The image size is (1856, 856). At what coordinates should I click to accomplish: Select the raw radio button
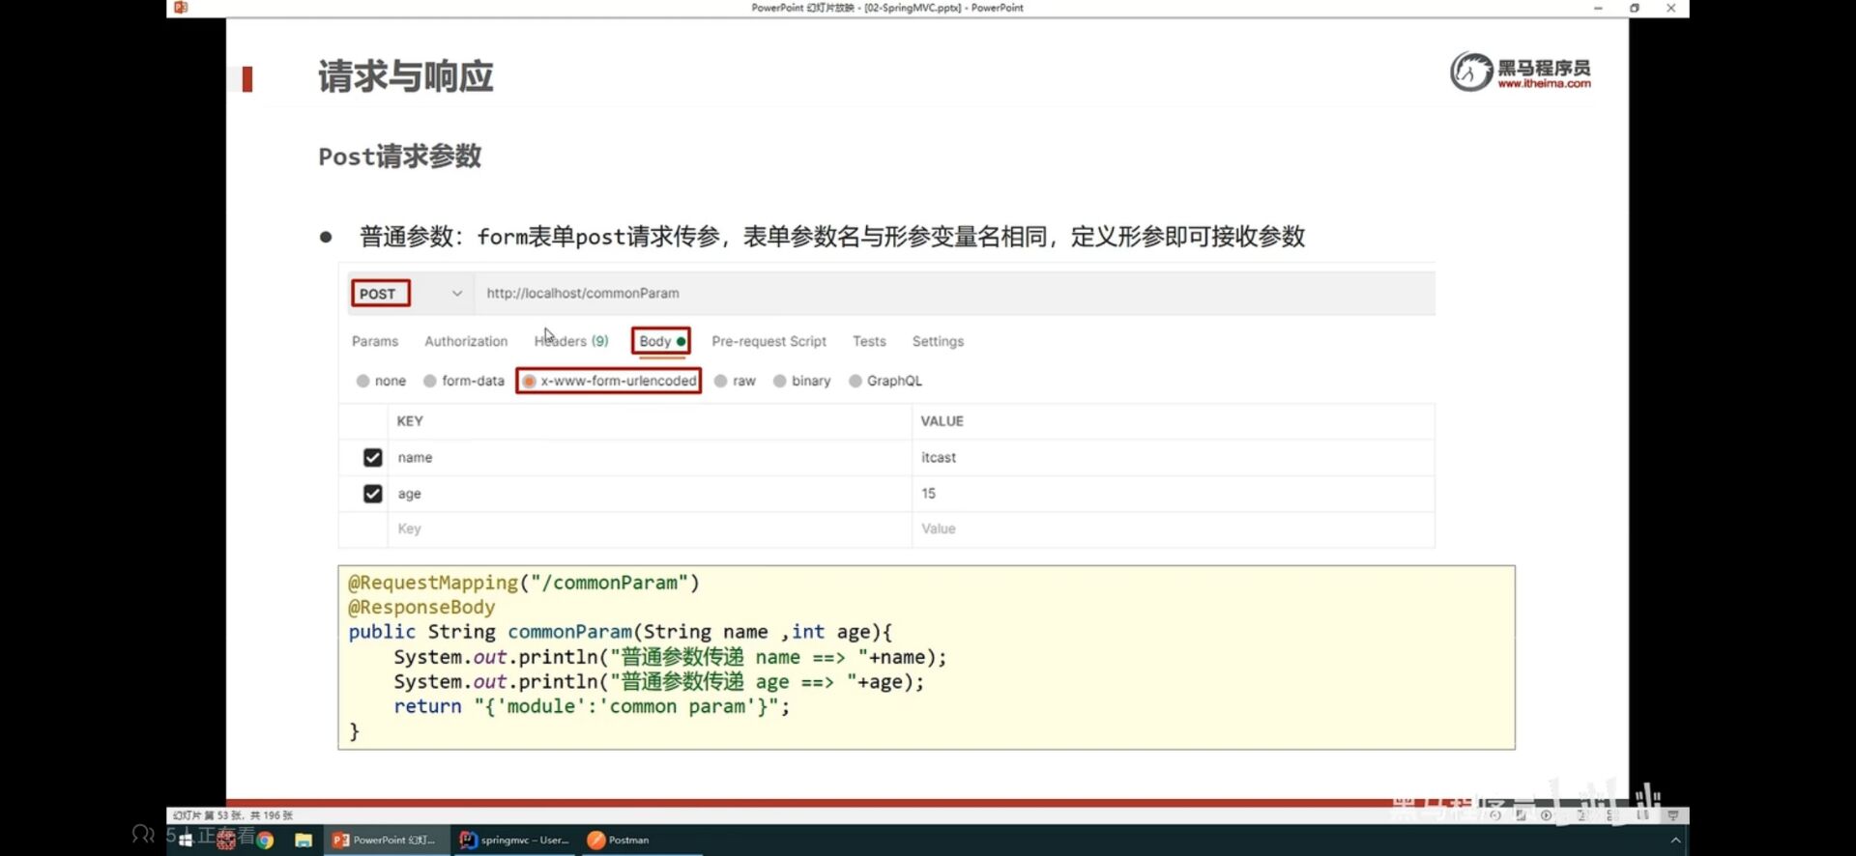[721, 381]
